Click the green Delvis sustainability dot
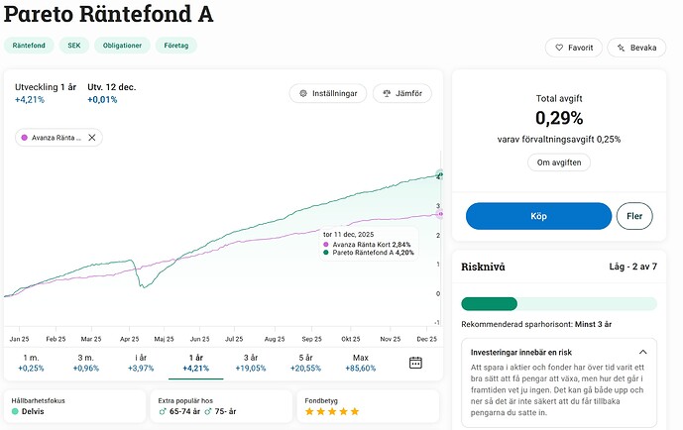This screenshot has width=683, height=430. tap(15, 411)
